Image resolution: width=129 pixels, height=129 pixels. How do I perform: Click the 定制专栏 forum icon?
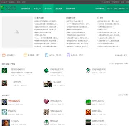(x=4, y=83)
